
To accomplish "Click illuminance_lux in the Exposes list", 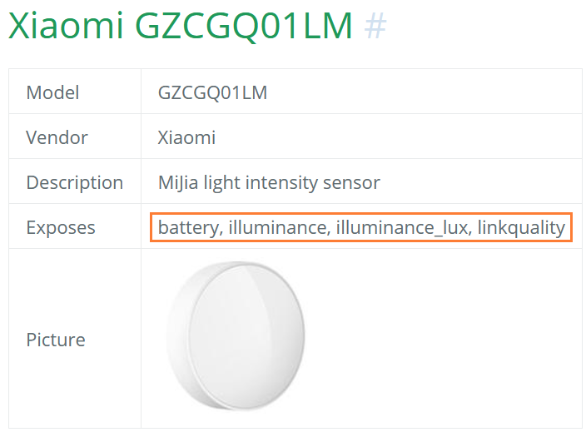I will (402, 227).
